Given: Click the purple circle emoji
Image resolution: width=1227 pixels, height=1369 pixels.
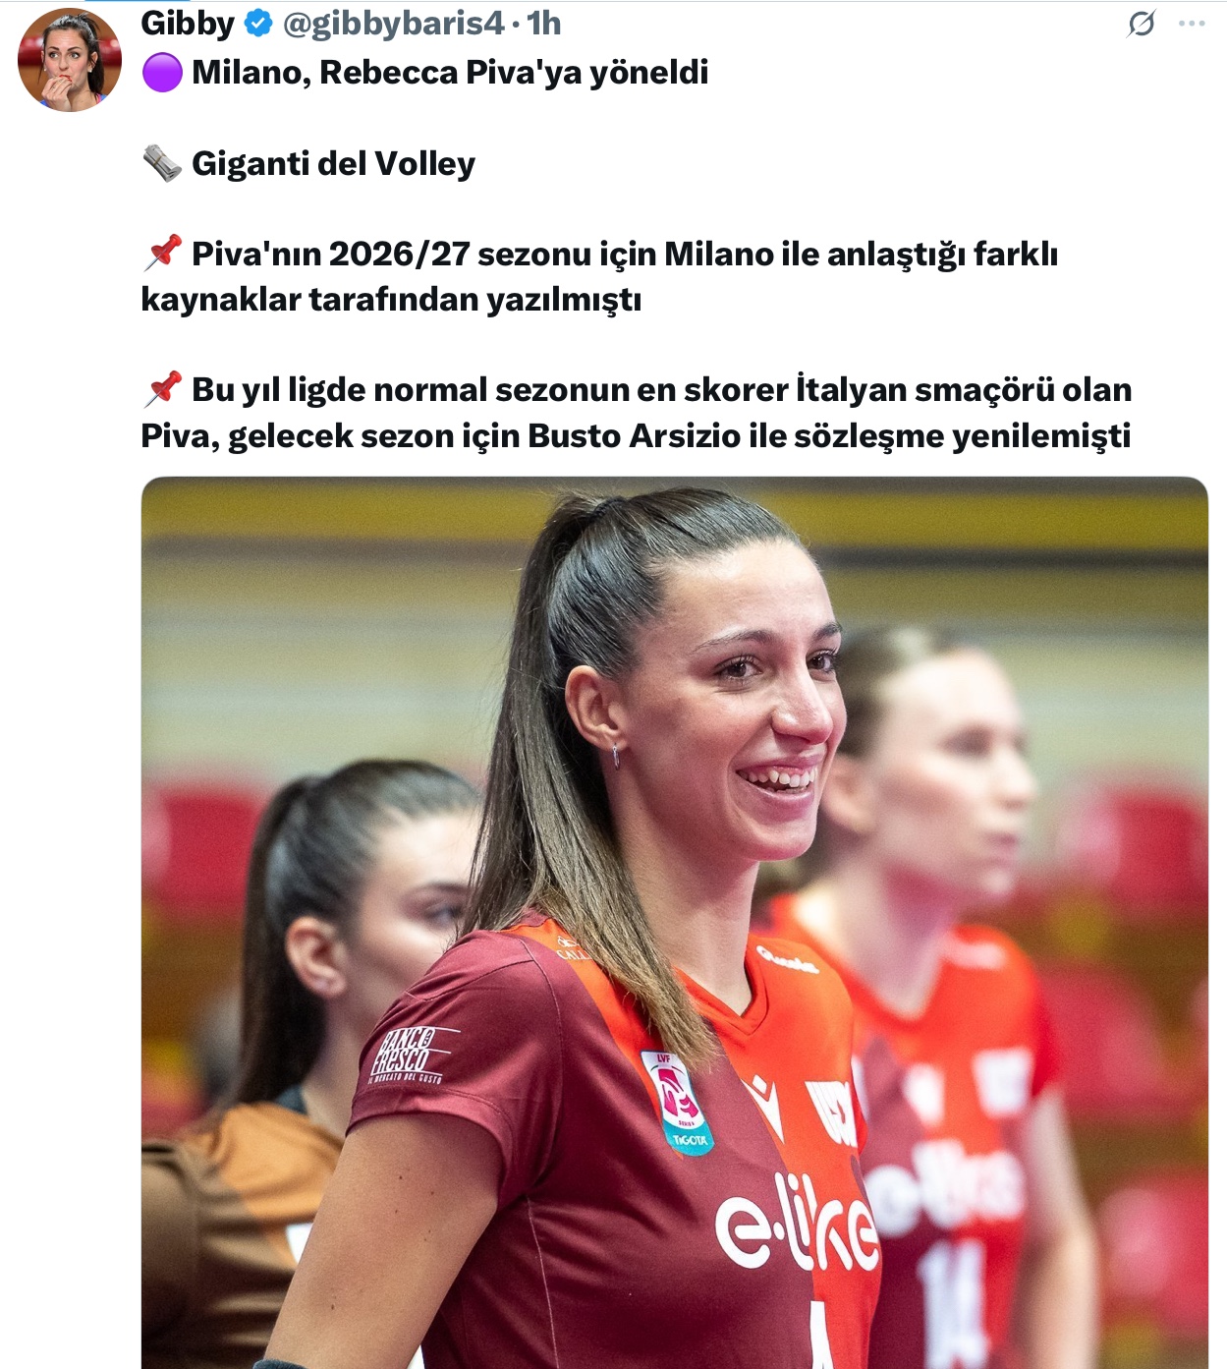Looking at the screenshot, I should click(162, 73).
